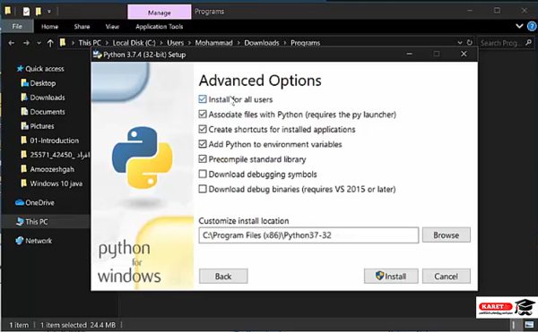Switch to details view in status bar
538x332 pixels.
tap(513, 324)
